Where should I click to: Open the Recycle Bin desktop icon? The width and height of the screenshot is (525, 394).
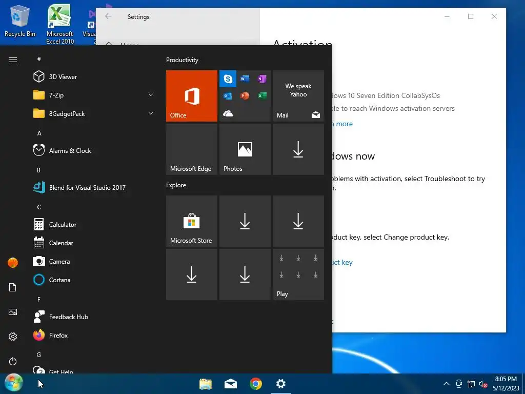(20, 21)
